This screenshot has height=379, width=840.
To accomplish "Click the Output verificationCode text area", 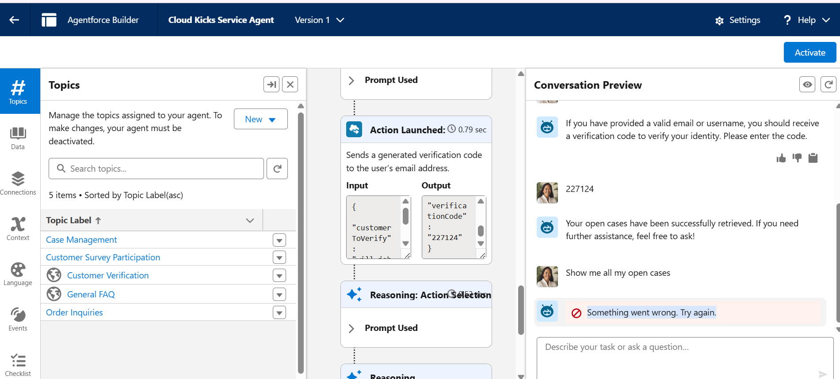I will [x=449, y=227].
